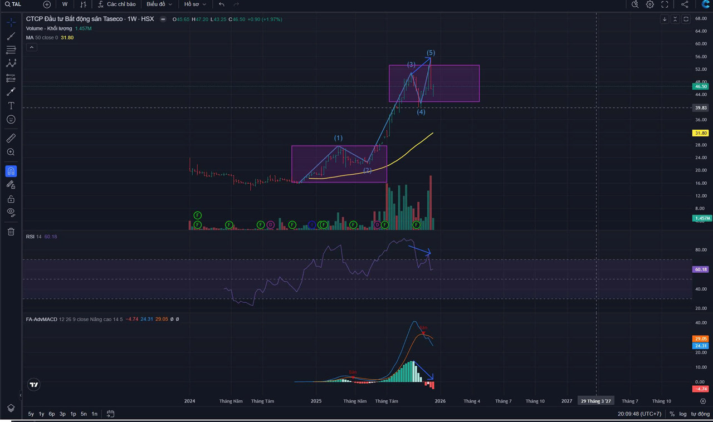Open the chart type selector
Image resolution: width=713 pixels, height=422 pixels.
pos(83,4)
